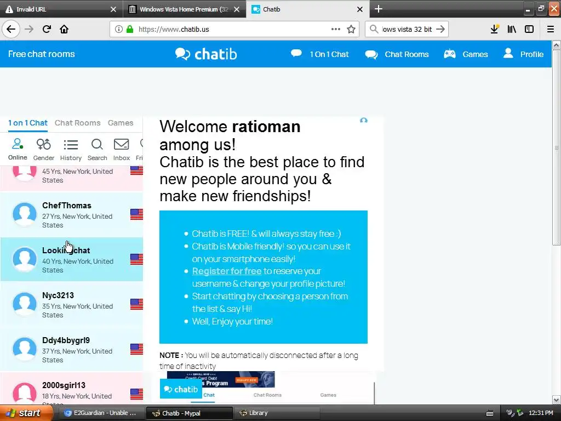
Task: Select bottom Games tab
Action: click(328, 395)
